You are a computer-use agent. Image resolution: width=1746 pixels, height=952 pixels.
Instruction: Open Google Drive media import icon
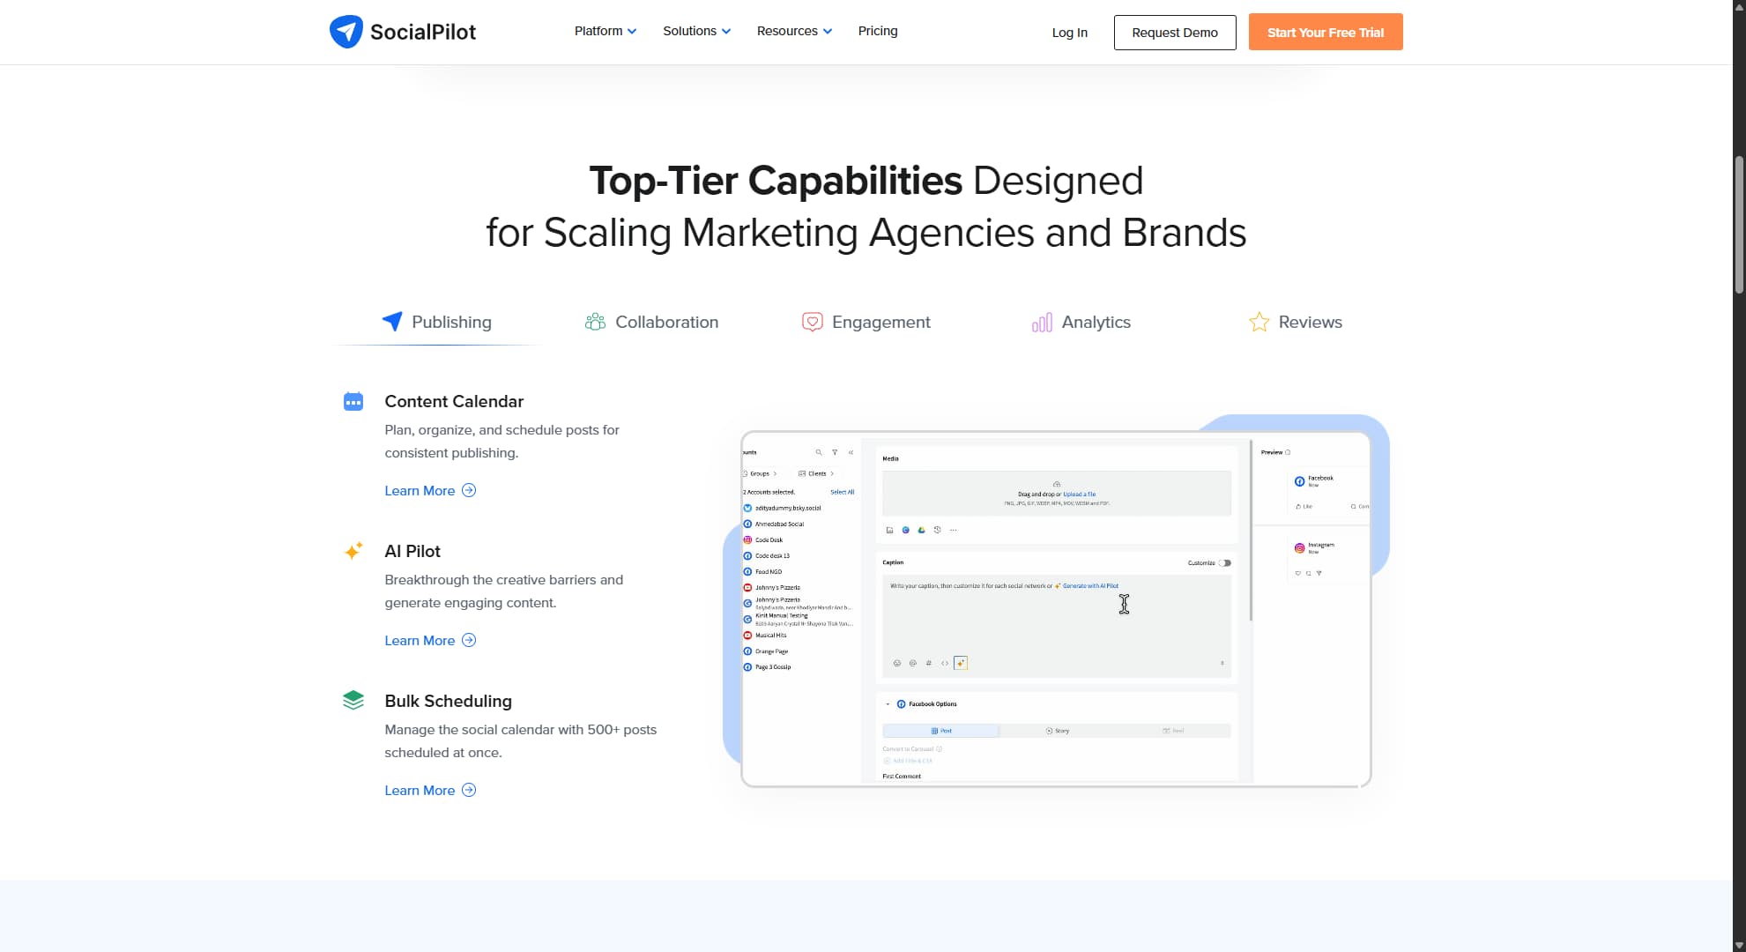pos(923,530)
